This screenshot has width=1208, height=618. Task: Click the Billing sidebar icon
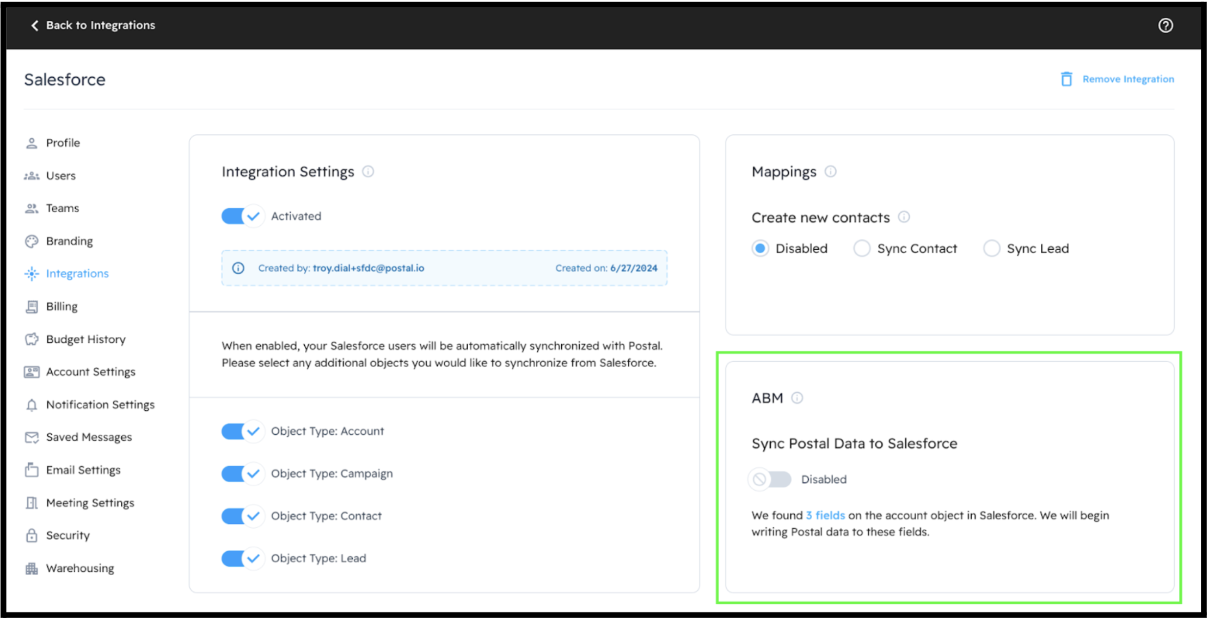[x=32, y=307]
